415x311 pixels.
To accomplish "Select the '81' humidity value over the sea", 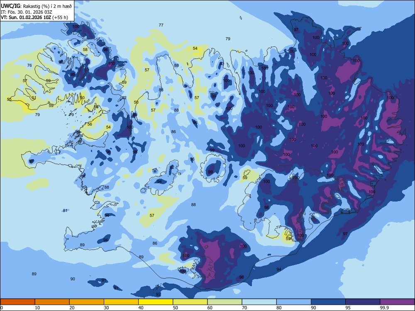I will point(65,211).
